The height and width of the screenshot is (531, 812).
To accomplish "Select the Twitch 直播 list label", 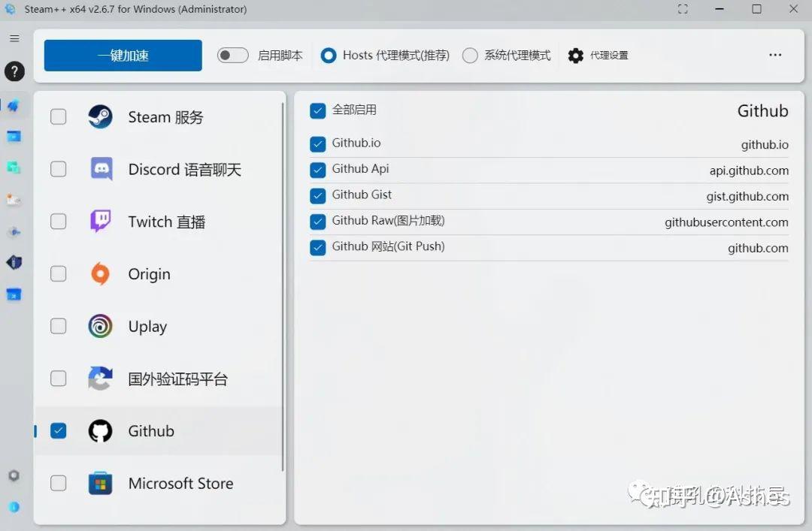I will [x=167, y=222].
